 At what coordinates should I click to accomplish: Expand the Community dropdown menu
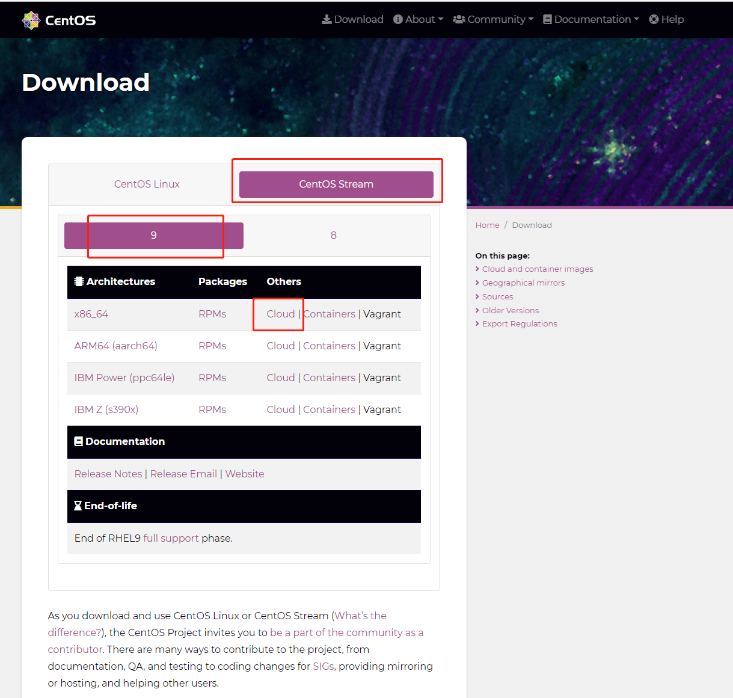pyautogui.click(x=493, y=19)
